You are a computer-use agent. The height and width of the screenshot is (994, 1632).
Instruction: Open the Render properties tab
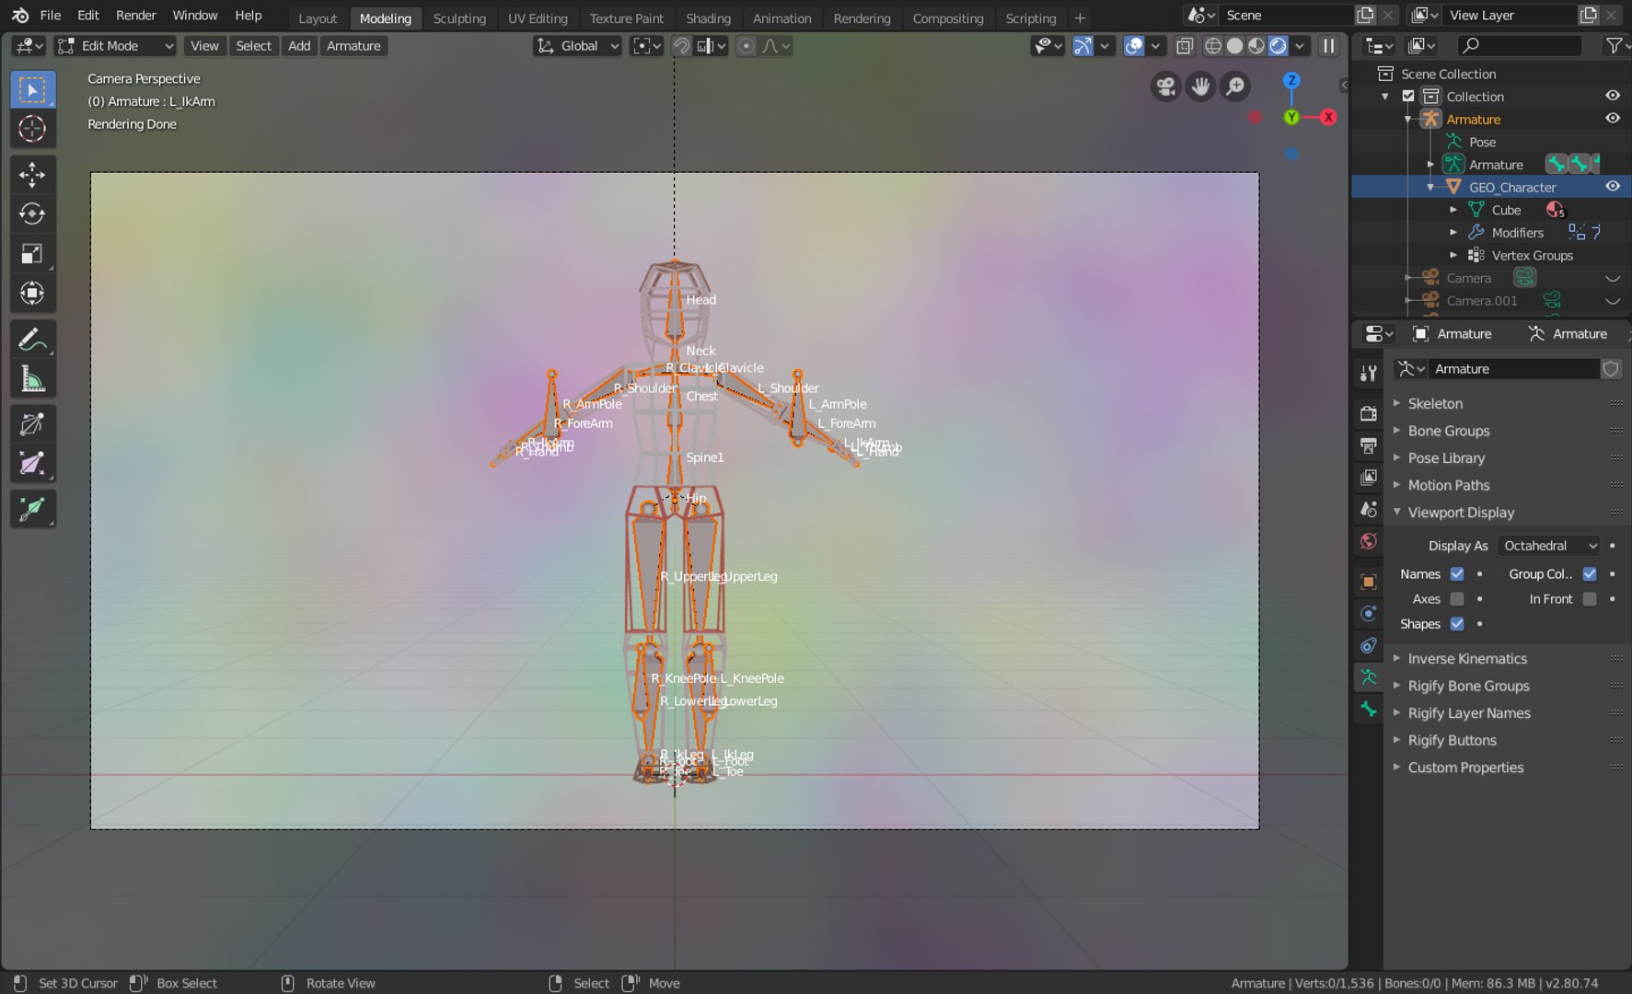coord(1369,413)
